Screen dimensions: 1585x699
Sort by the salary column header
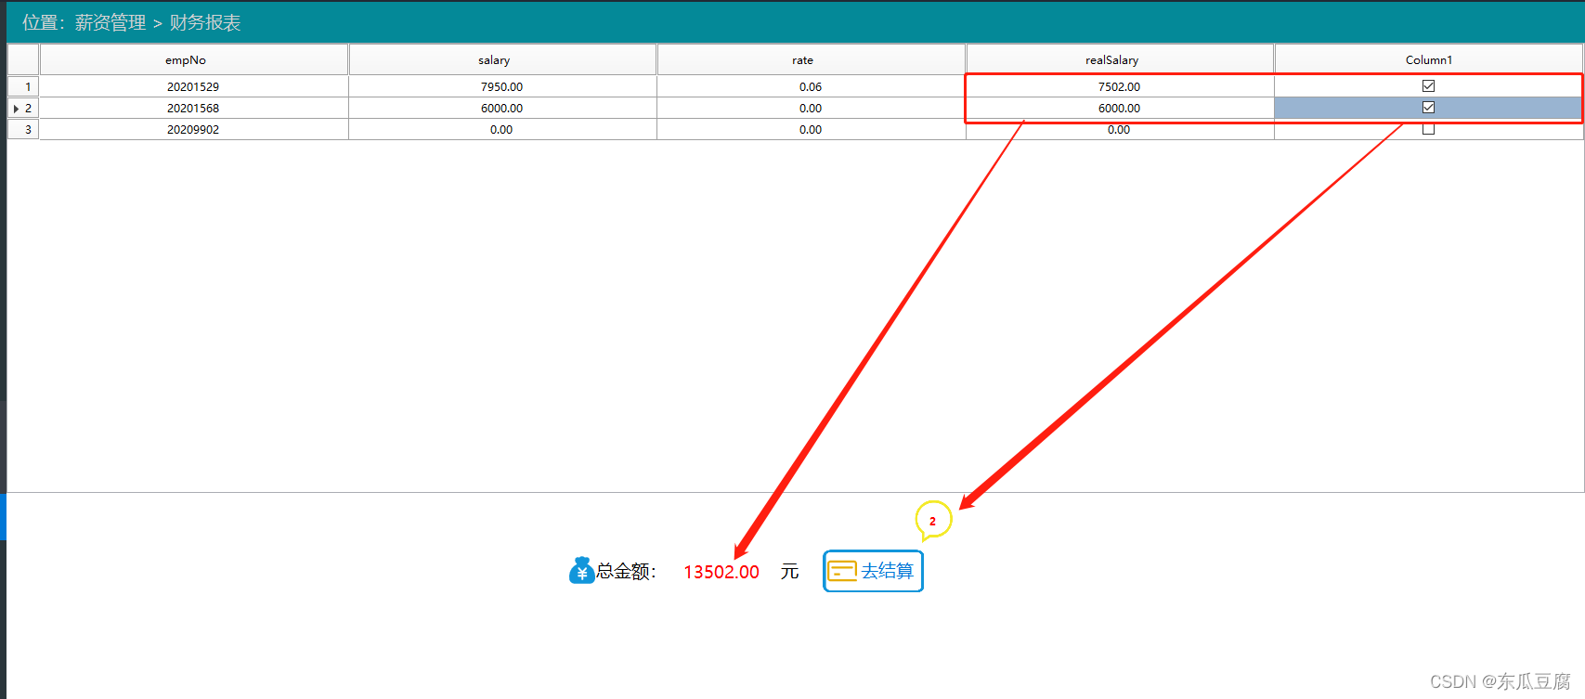tap(502, 59)
